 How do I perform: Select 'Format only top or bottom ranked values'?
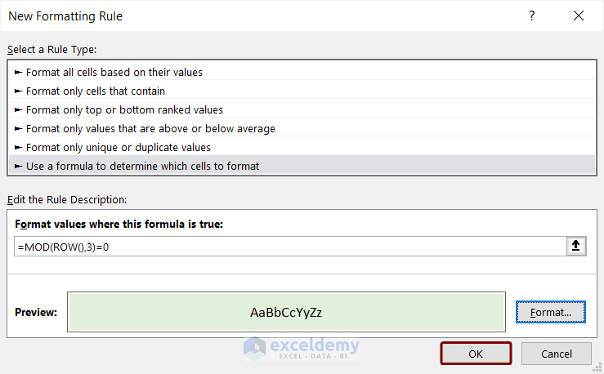[x=124, y=109]
